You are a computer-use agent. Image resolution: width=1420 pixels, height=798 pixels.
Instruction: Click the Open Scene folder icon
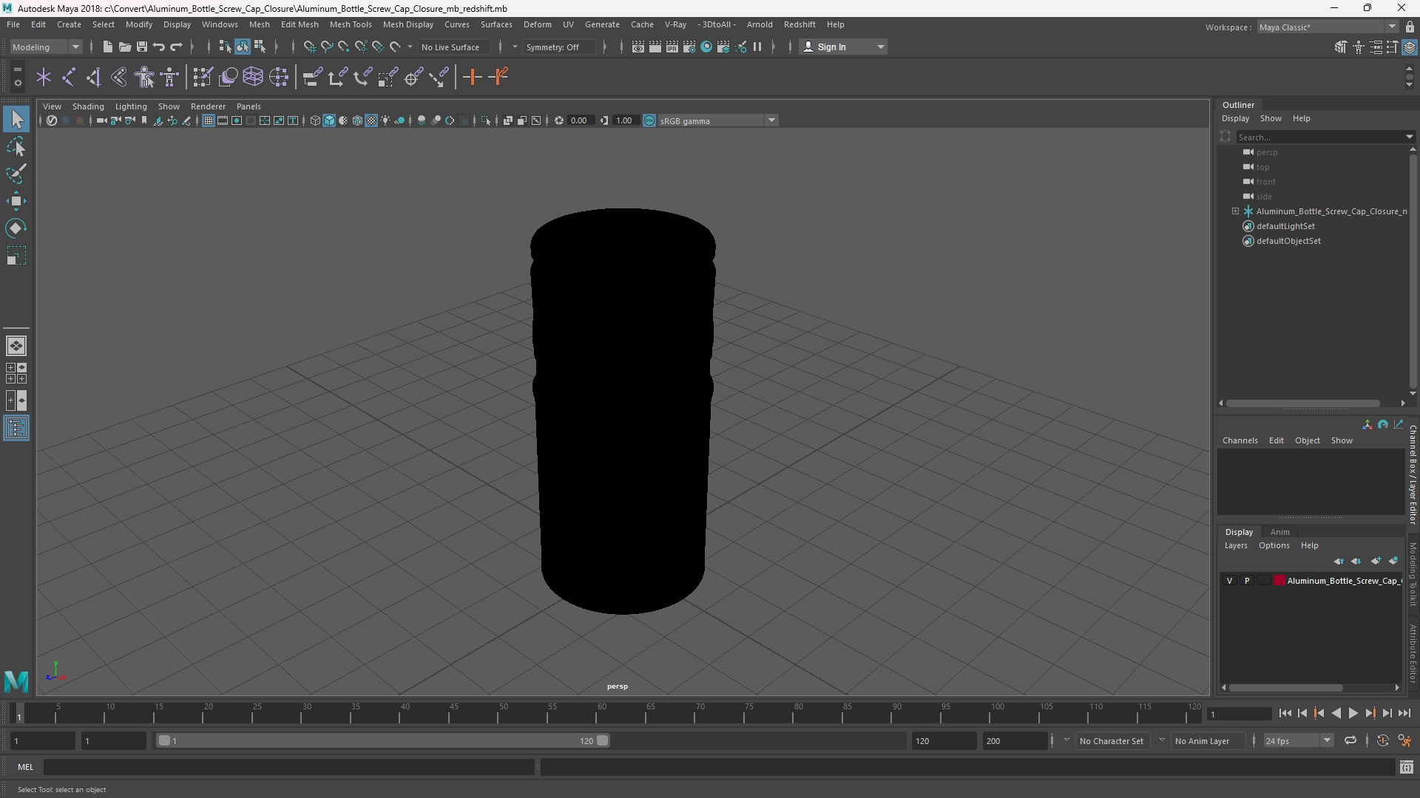pos(125,47)
